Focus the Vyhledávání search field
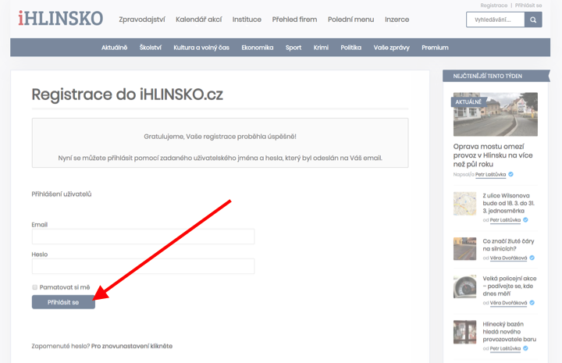562x363 pixels. coord(496,20)
